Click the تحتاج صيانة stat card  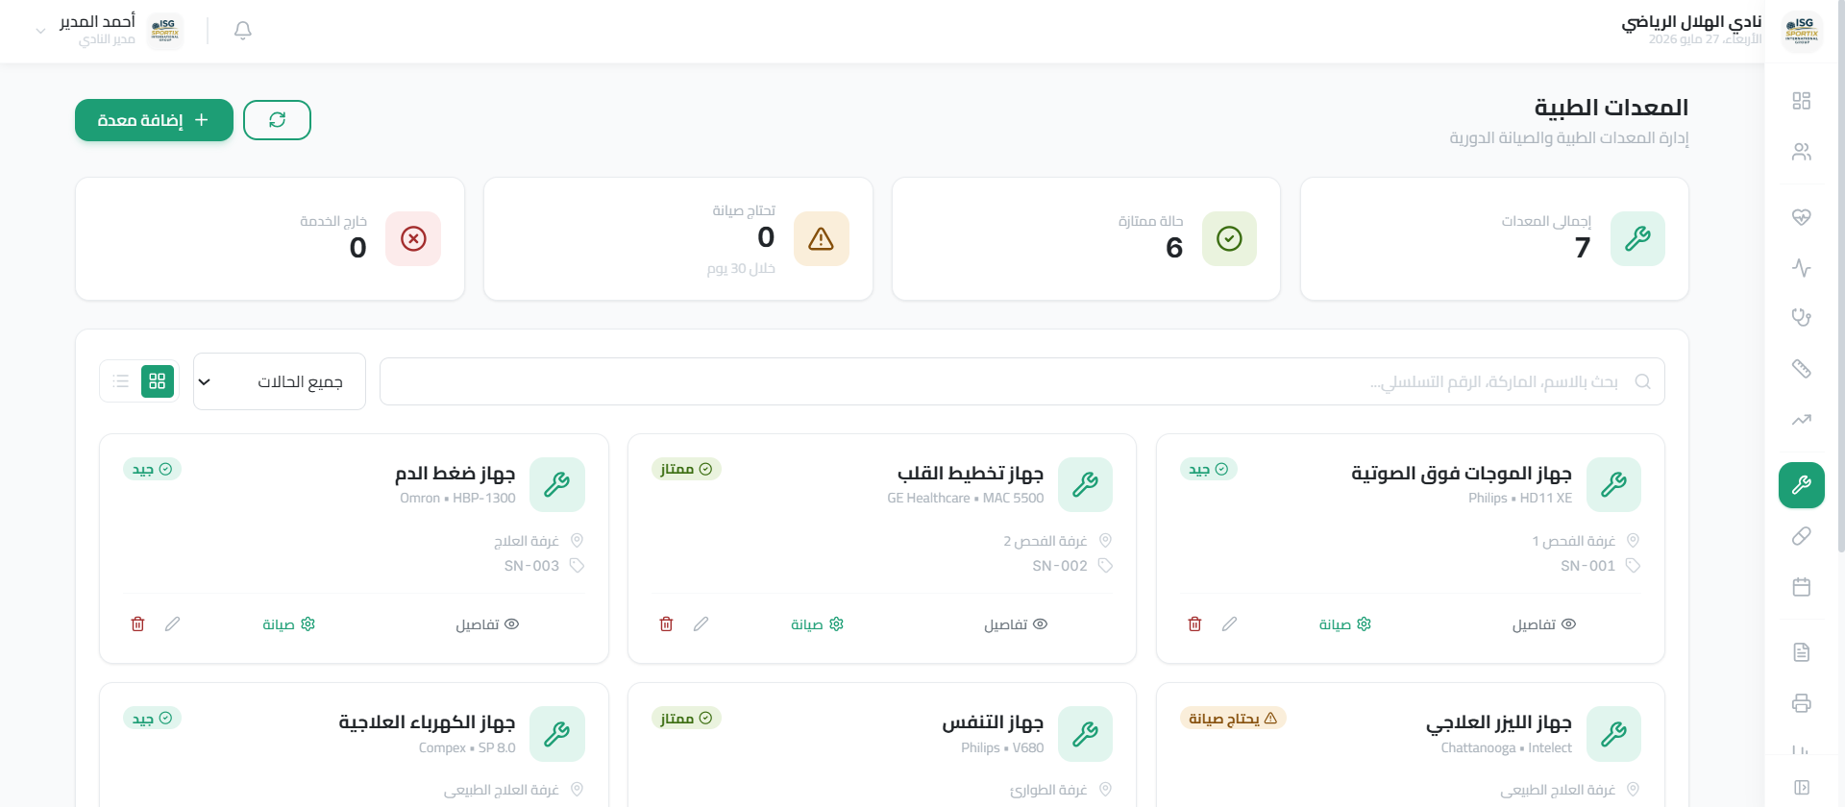tap(678, 238)
